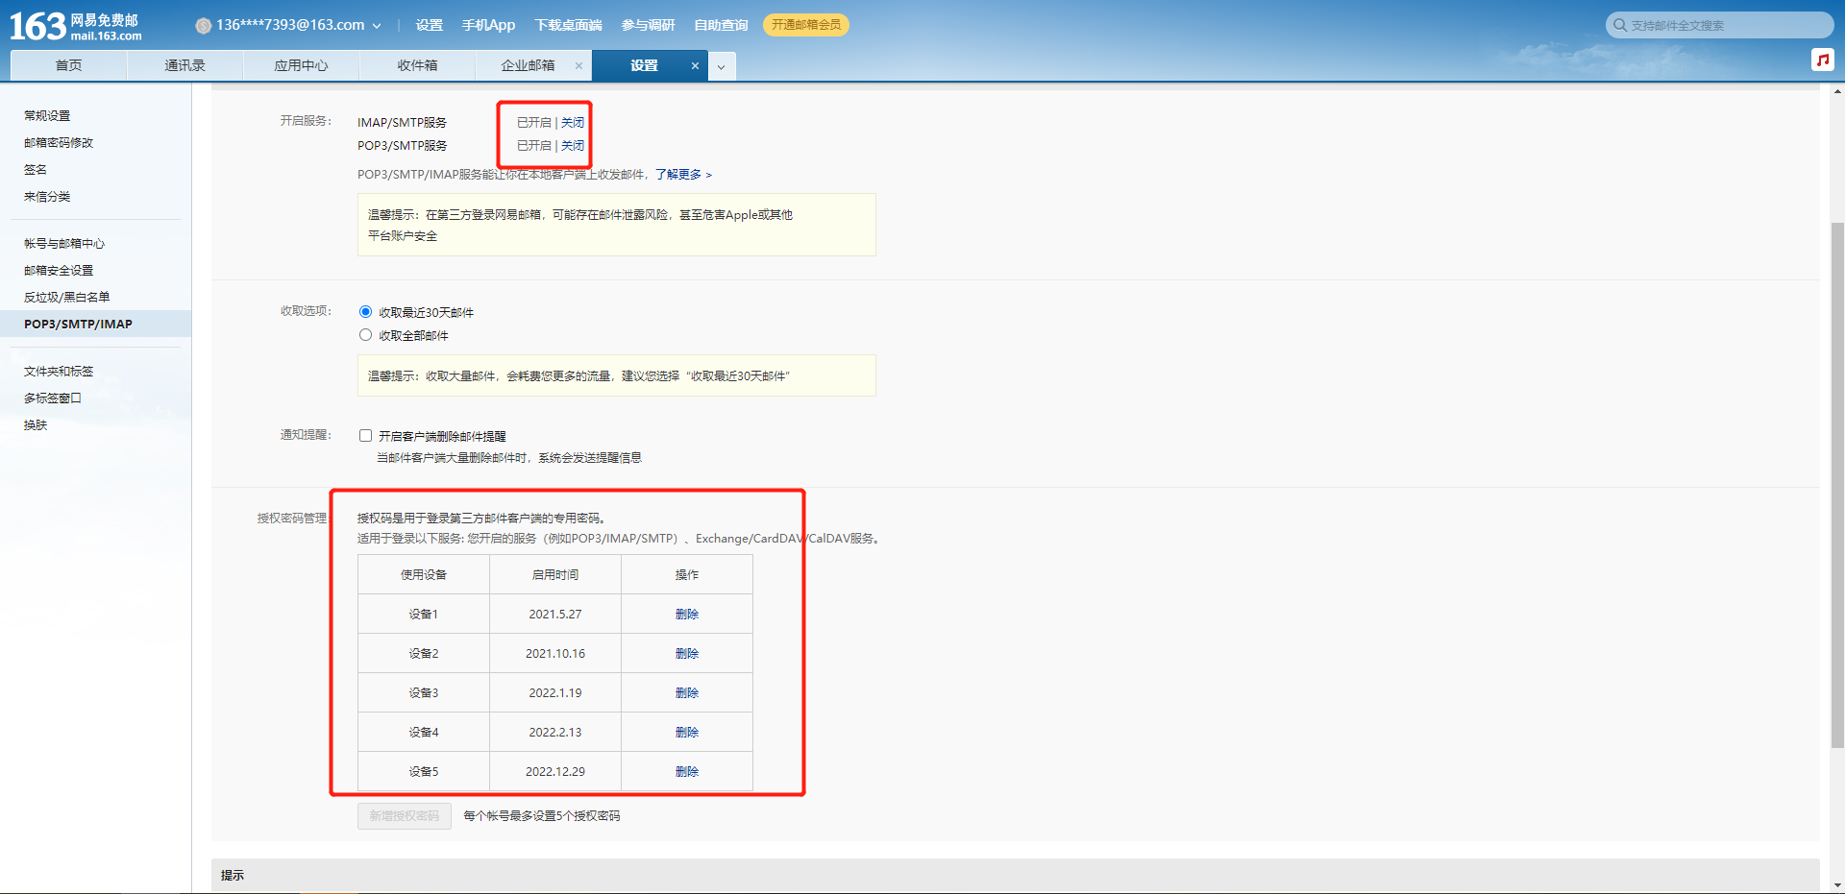This screenshot has height=894, width=1845.
Task: Click the vertical page scrollbar thumb
Action: point(1837,485)
